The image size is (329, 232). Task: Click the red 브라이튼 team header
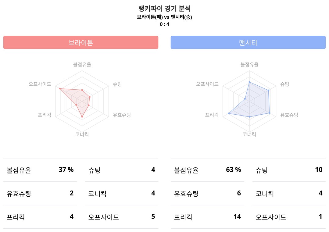point(81,42)
